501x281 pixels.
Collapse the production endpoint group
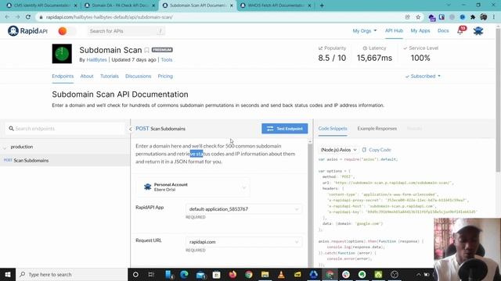5,148
